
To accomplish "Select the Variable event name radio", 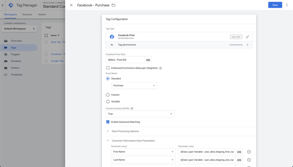I will point(108,101).
